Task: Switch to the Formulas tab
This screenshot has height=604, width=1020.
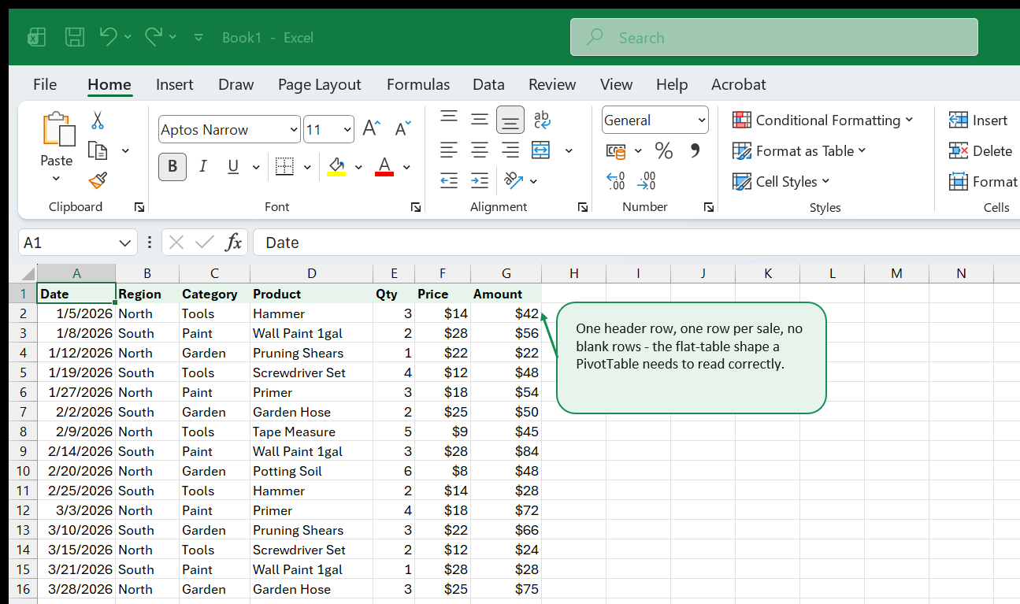Action: point(418,84)
